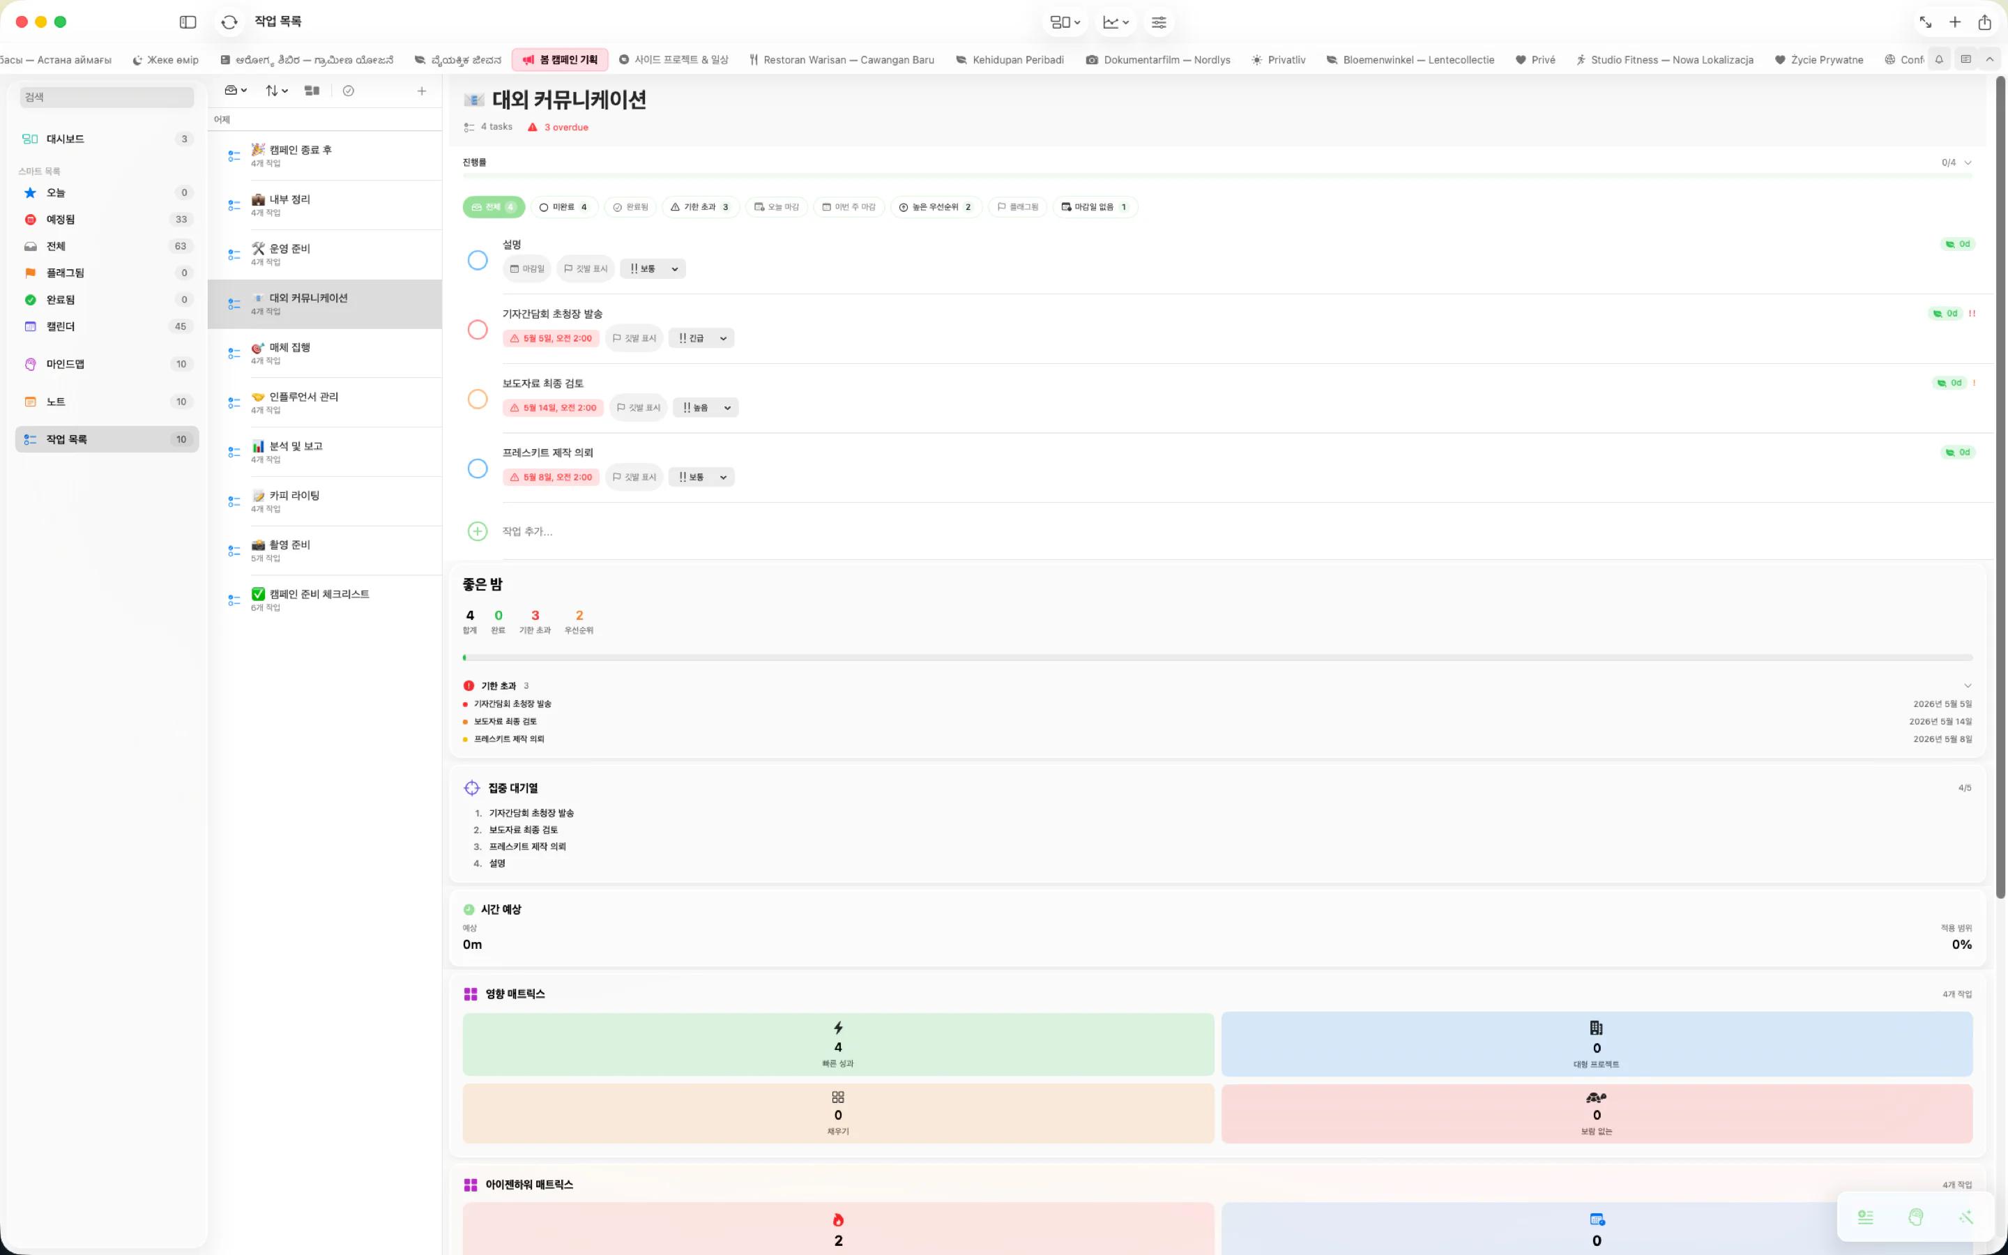The width and height of the screenshot is (2008, 1255).
Task: Click the notification bell icon
Action: 1939,60
